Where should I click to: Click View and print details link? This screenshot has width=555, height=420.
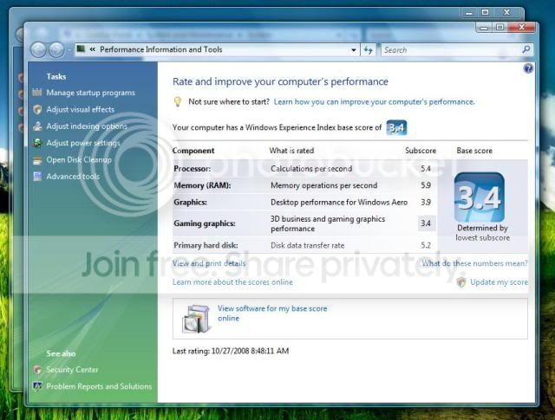coord(209,263)
